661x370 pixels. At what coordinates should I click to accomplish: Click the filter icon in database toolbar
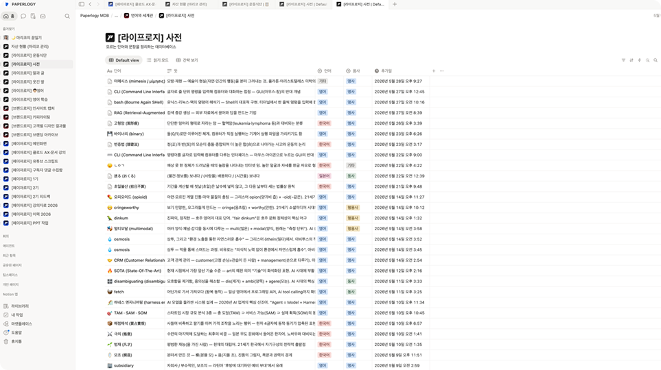(x=623, y=60)
